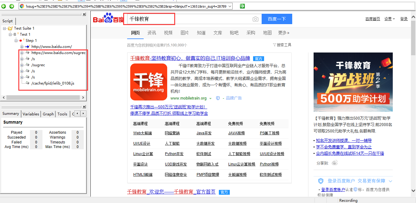This screenshot has width=416, height=203.
Task: Open the Python开发 course link
Action: (x=174, y=154)
